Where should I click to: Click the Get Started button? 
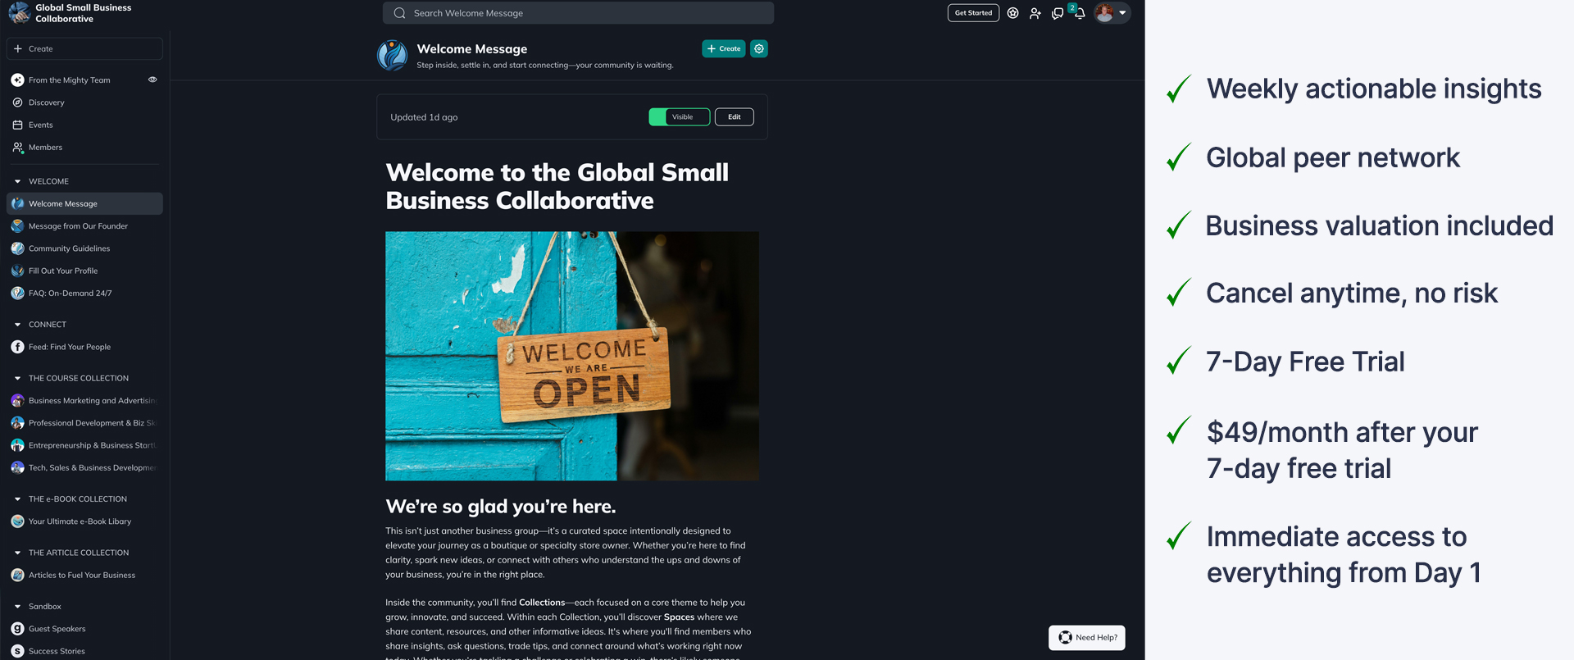pos(973,13)
